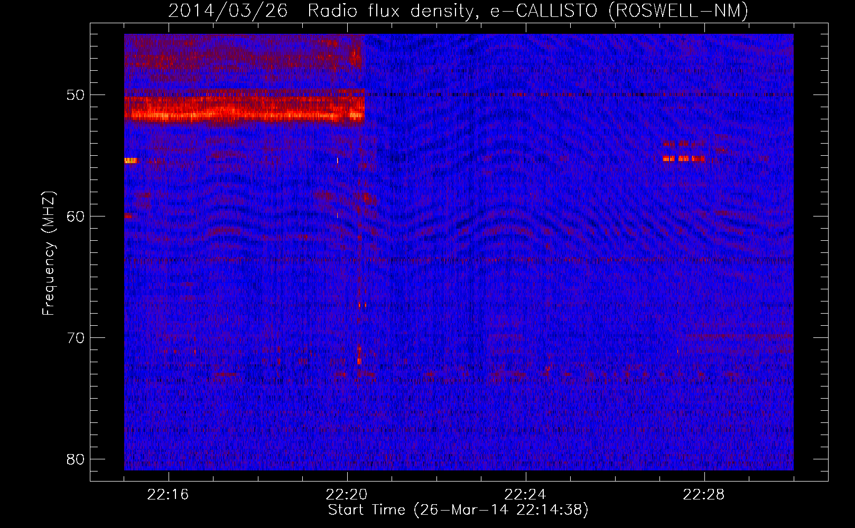
Task: Click the yellow spot at 55 MHz at the plot's left edge
Action: point(131,161)
